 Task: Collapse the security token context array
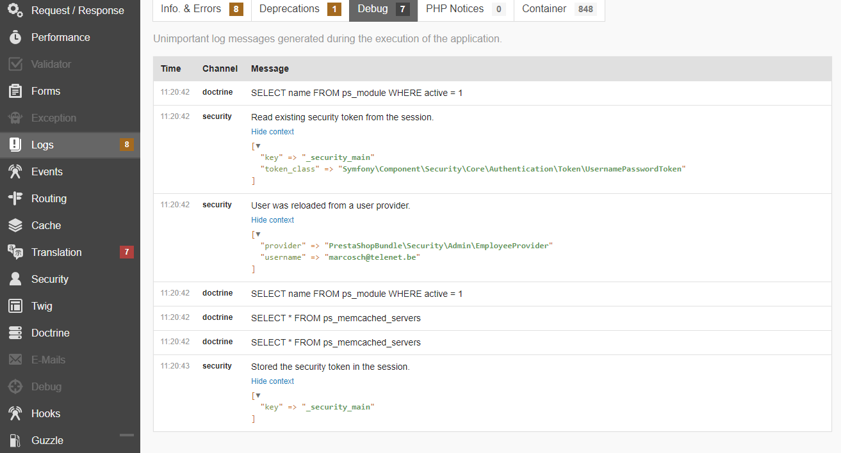click(x=258, y=146)
